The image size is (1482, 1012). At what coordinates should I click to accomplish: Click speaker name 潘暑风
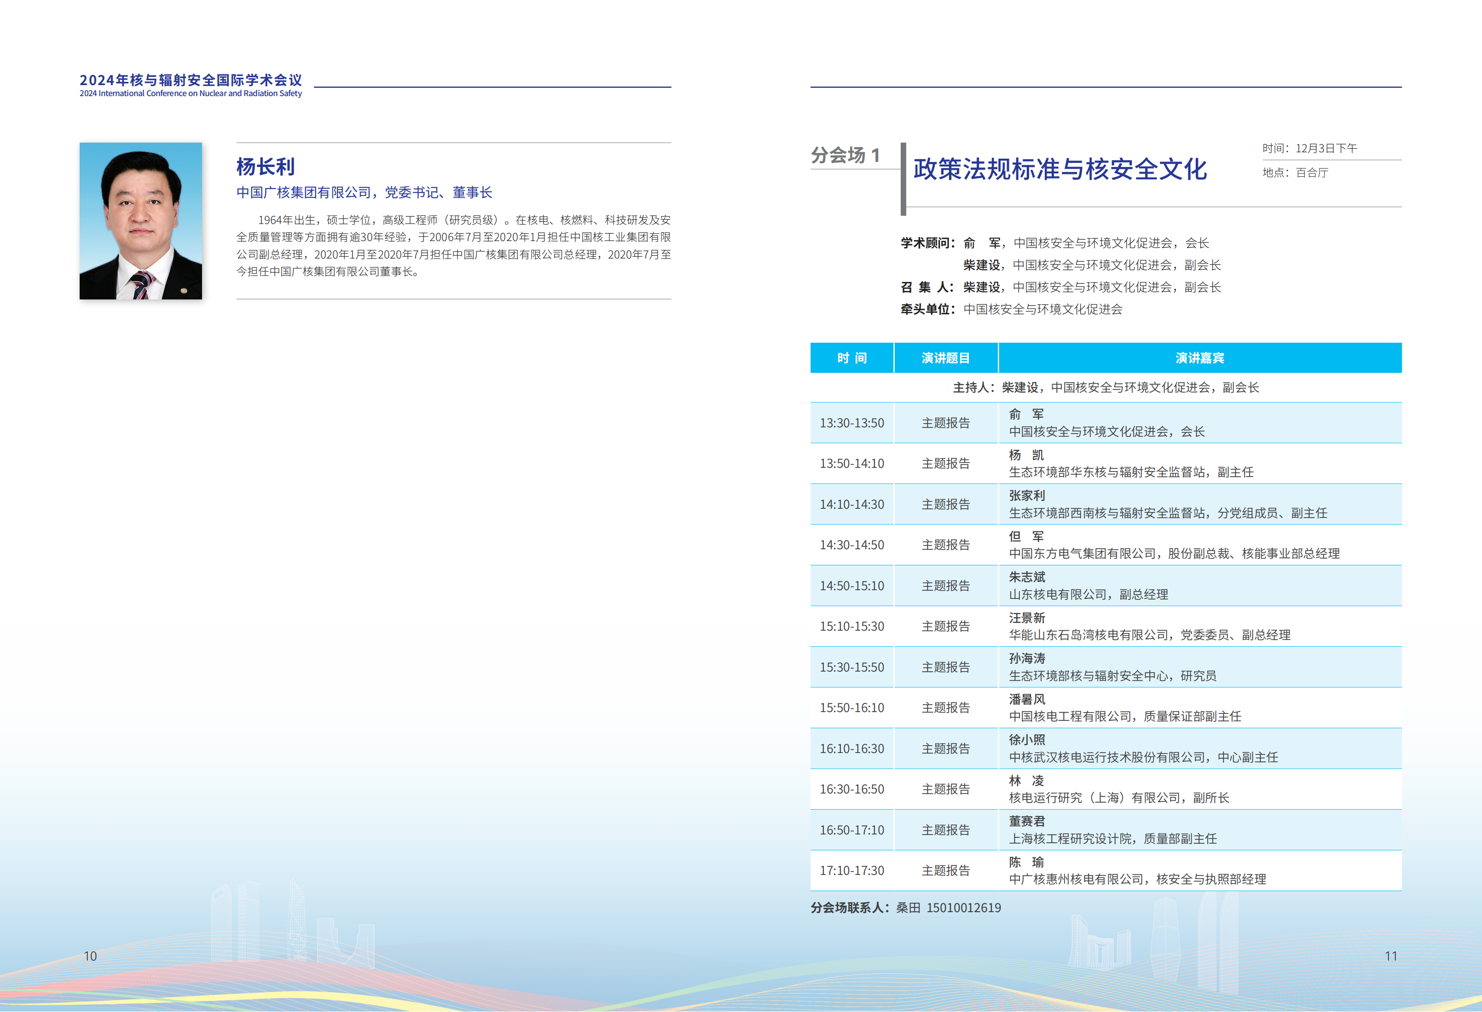1027,699
